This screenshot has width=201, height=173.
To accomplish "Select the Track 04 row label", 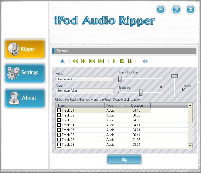I will 68,125.
